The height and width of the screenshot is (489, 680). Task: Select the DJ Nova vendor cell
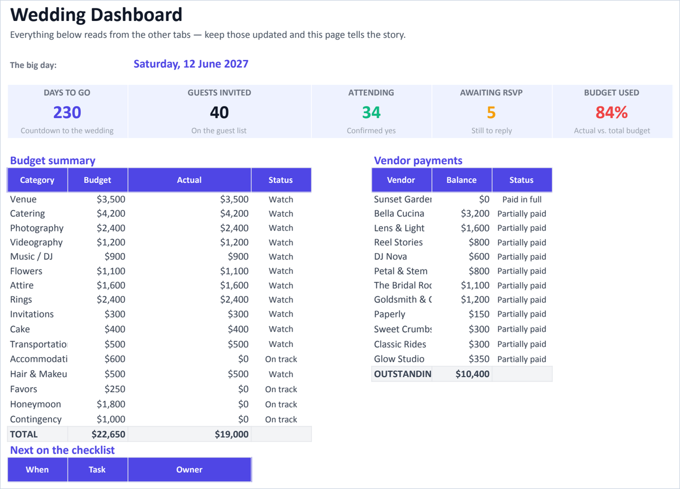[x=401, y=256]
